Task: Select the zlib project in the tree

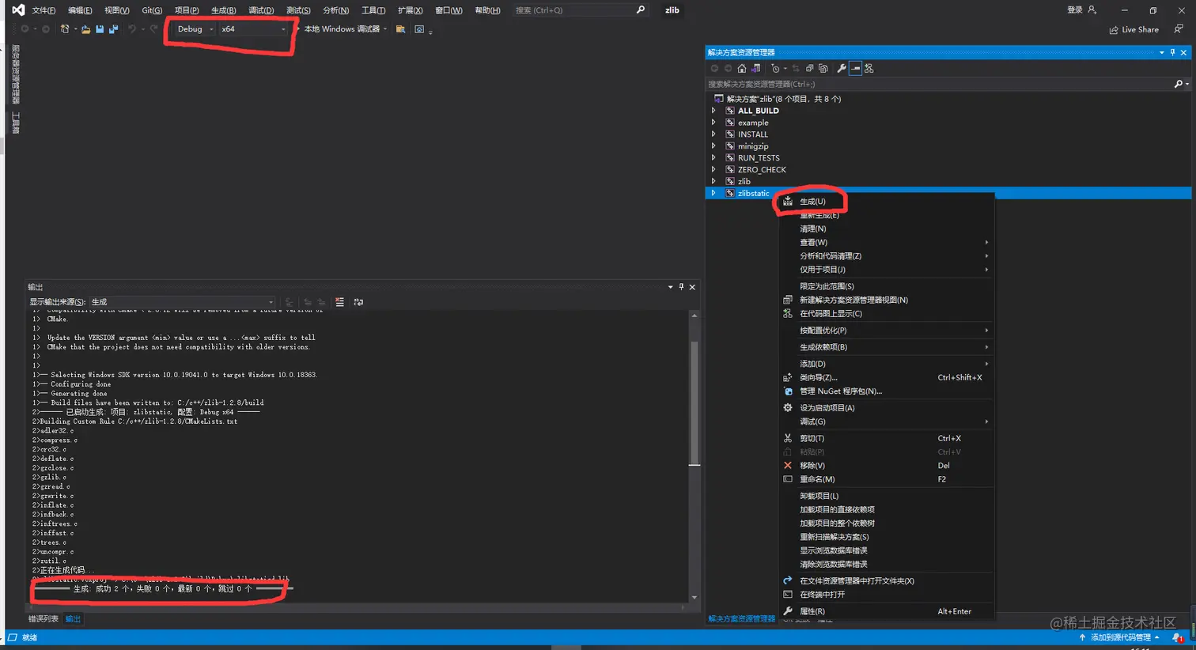Action: [x=744, y=181]
